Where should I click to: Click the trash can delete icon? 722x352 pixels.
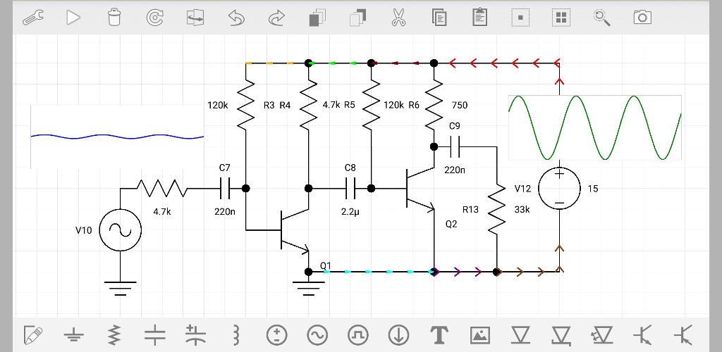click(114, 18)
